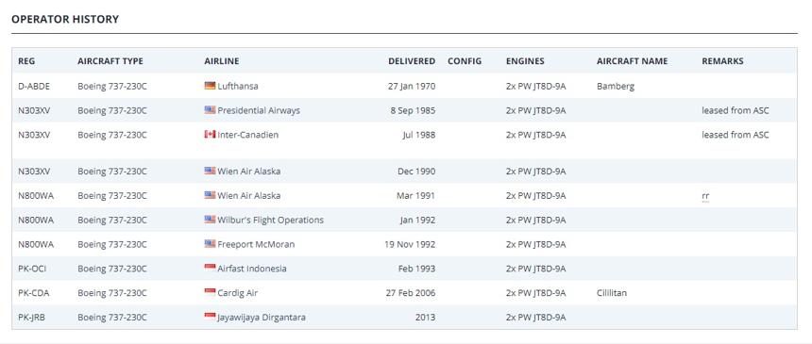Open the Cardig Air link
The width and height of the screenshot is (812, 344).
pyautogui.click(x=238, y=293)
